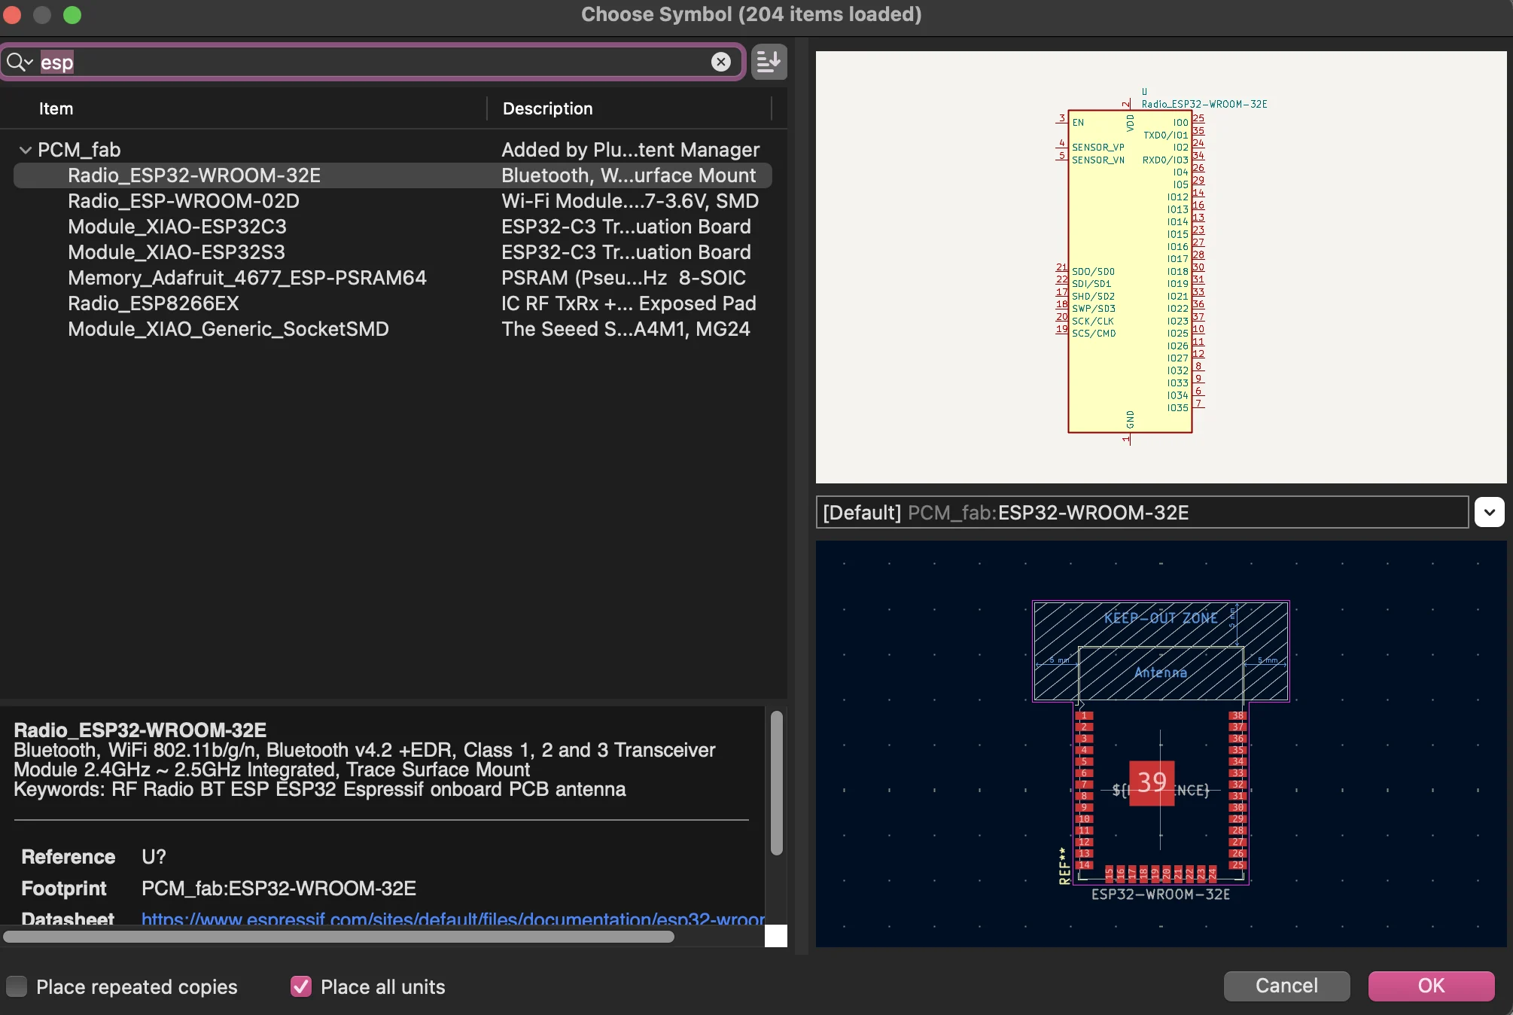Click 'IC RF TxRx +... Exposed Pad' description
The height and width of the screenshot is (1015, 1513).
[x=629, y=303]
